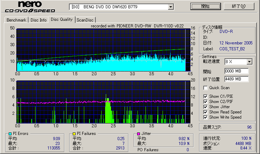Click the recorded with PIONEER DVD-RW caption
This screenshot has height=154, width=260.
coord(137,26)
